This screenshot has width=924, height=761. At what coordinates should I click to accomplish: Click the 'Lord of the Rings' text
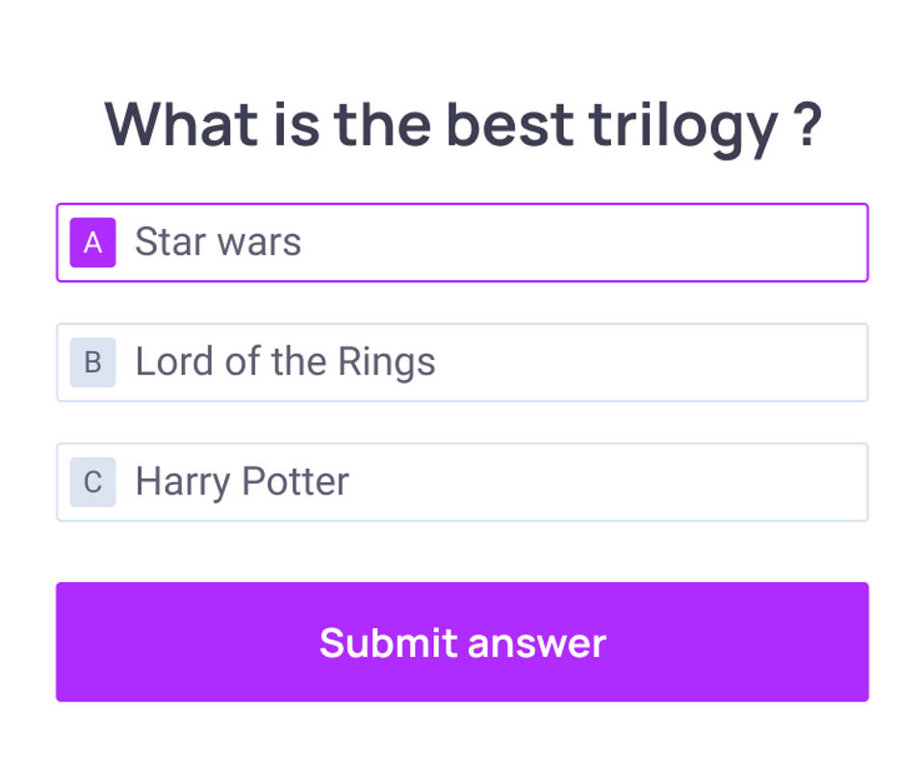285,363
